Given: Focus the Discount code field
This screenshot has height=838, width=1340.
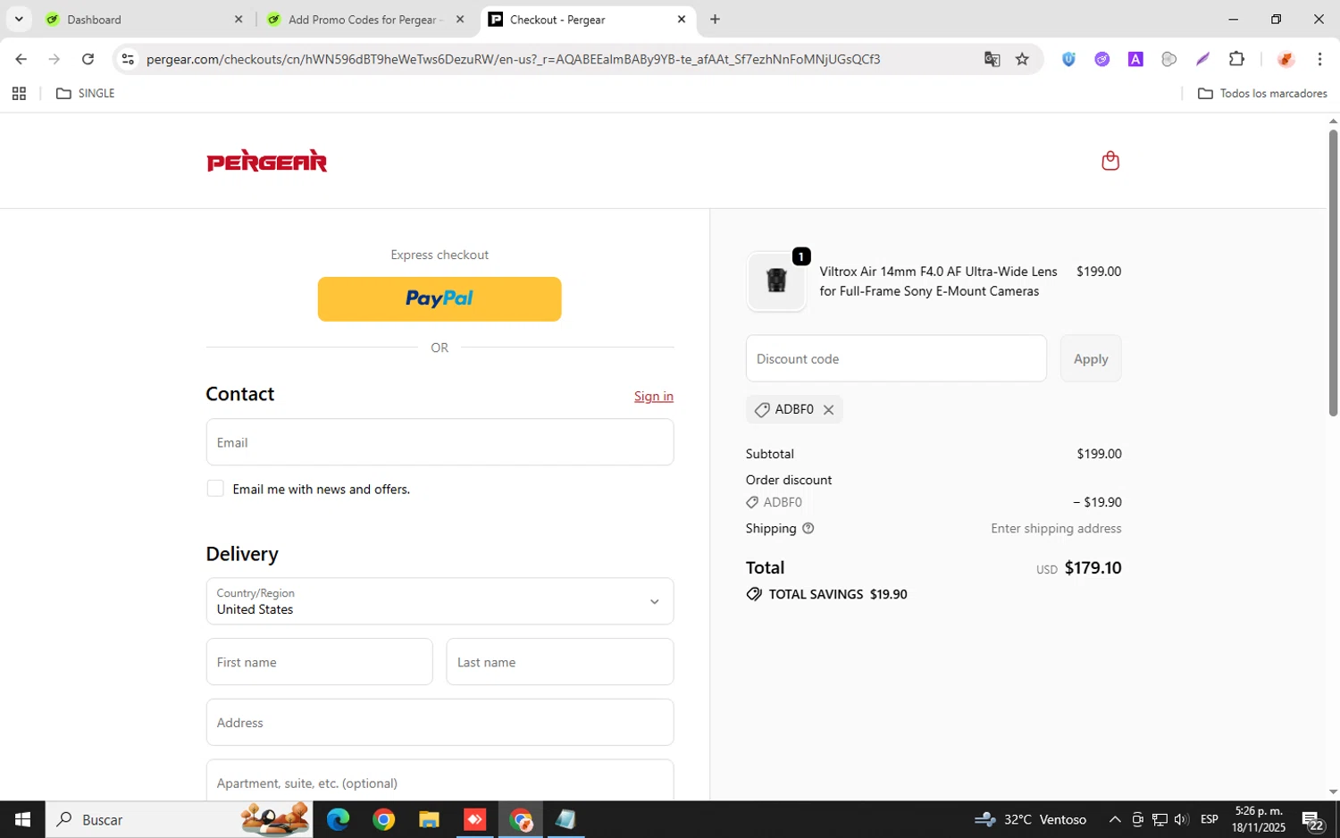Looking at the screenshot, I should (896, 358).
